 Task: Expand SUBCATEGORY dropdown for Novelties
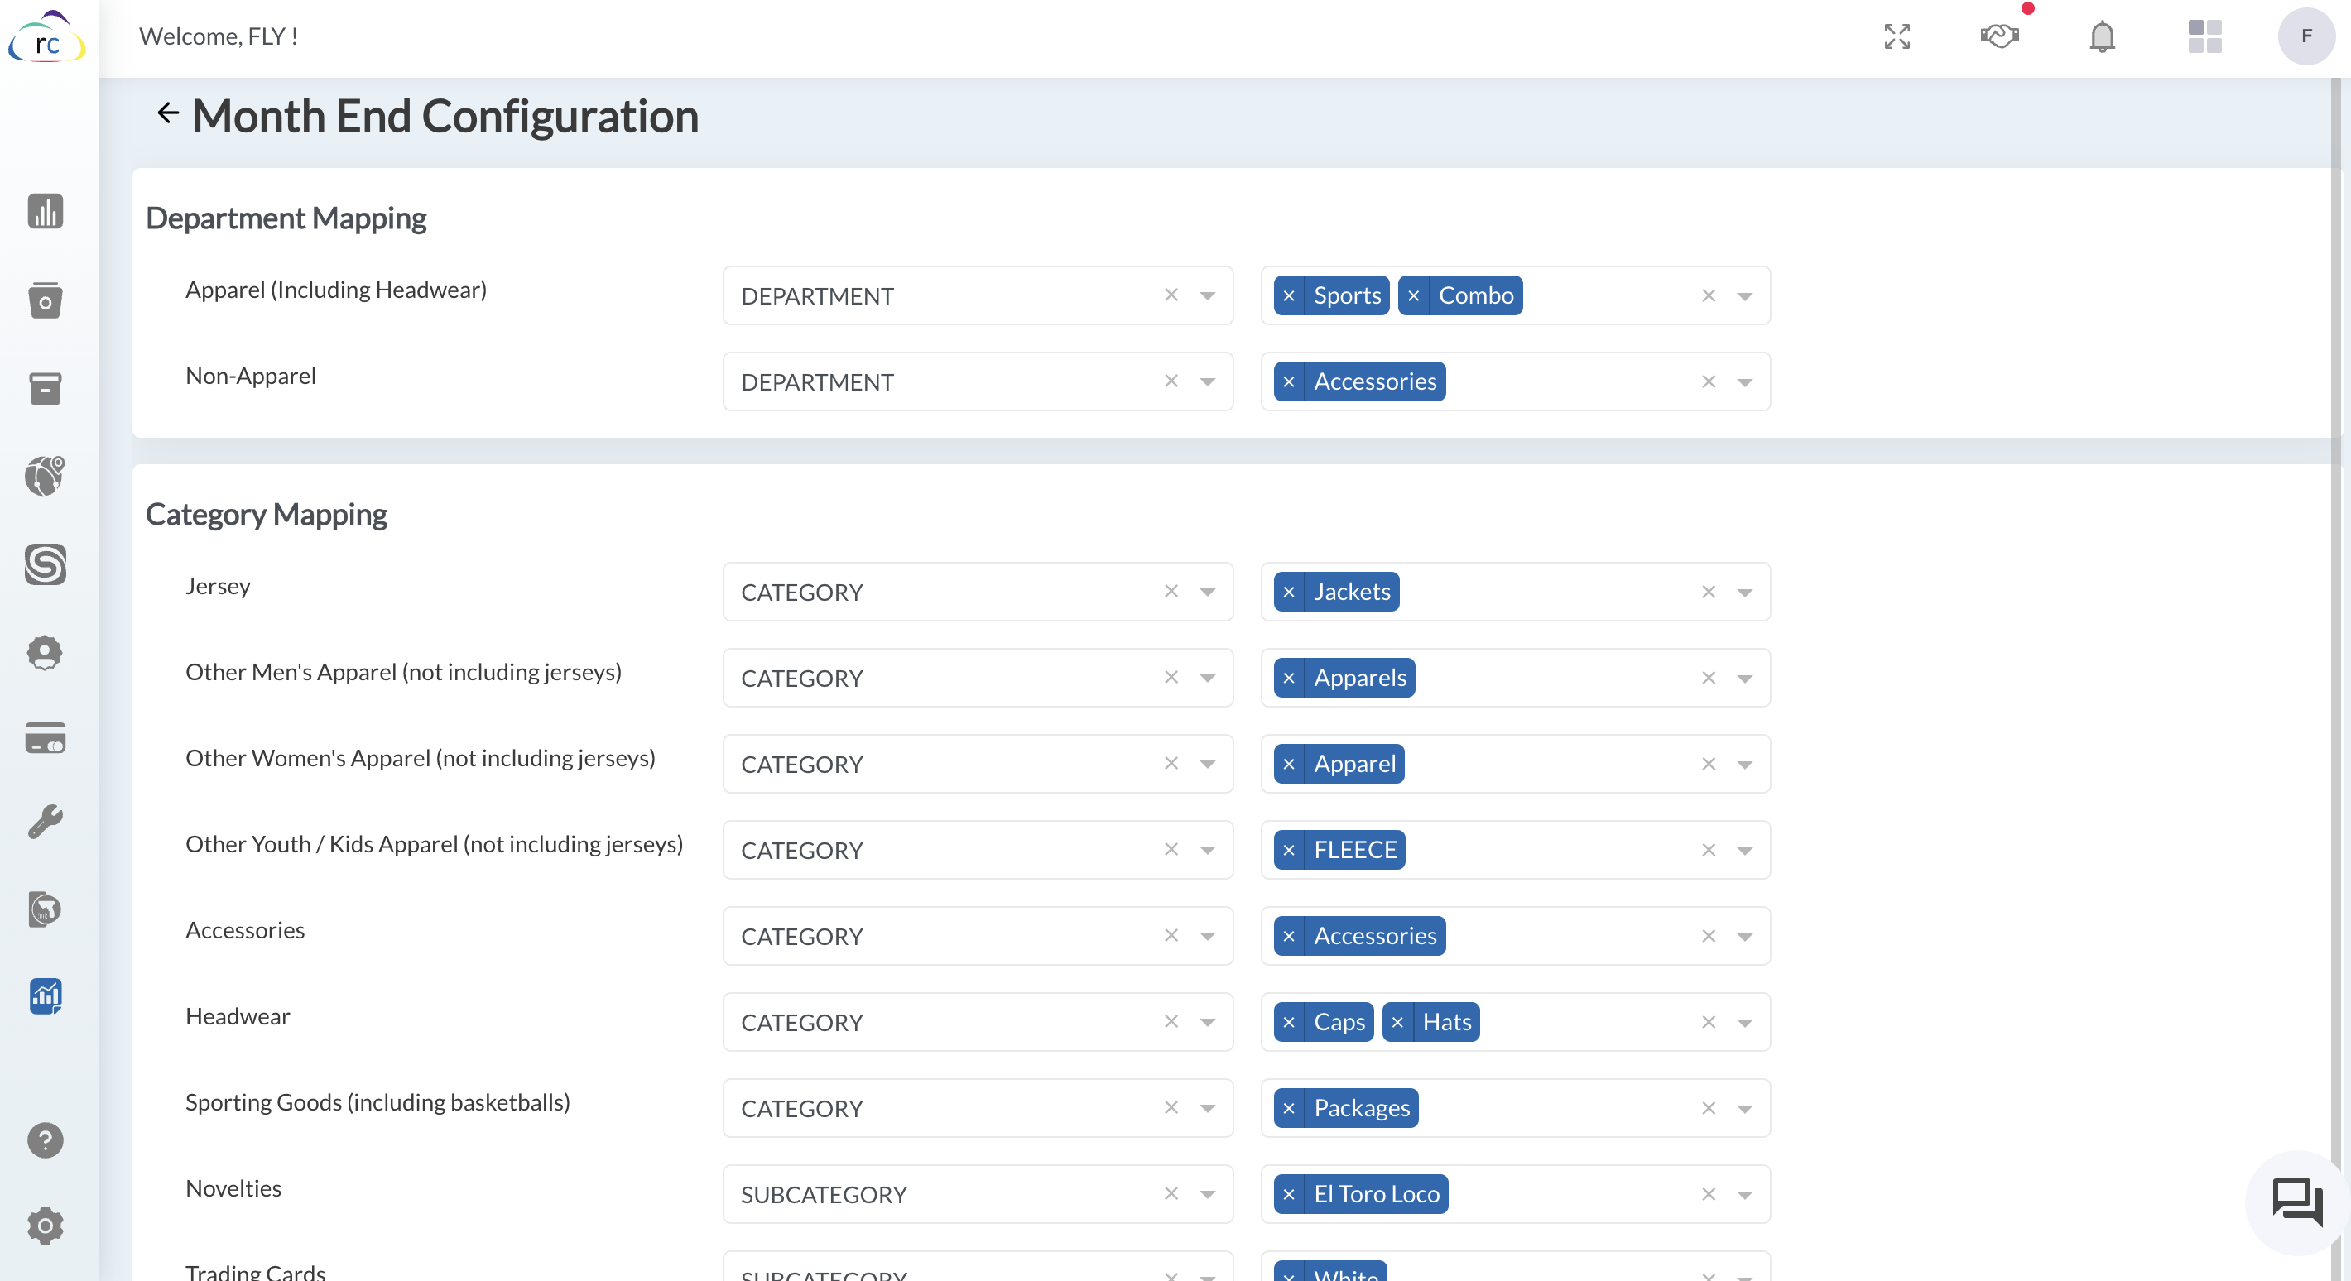(x=1208, y=1194)
